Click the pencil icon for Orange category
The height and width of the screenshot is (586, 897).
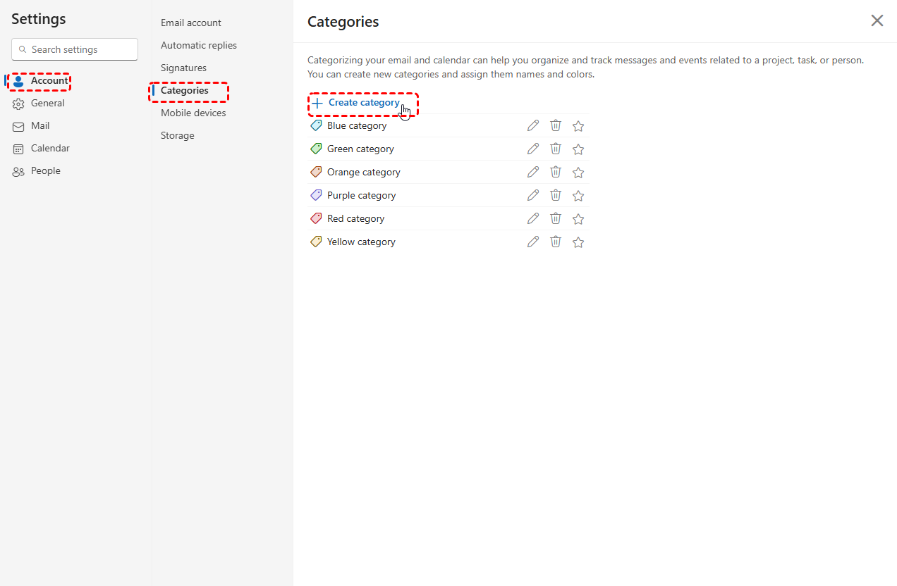(x=533, y=172)
